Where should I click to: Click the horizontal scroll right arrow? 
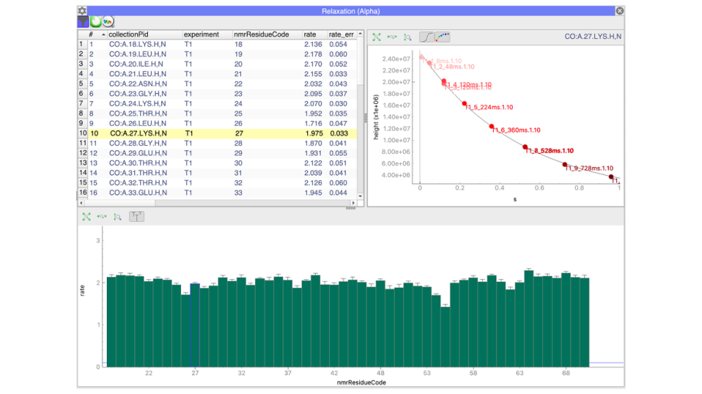click(x=353, y=202)
